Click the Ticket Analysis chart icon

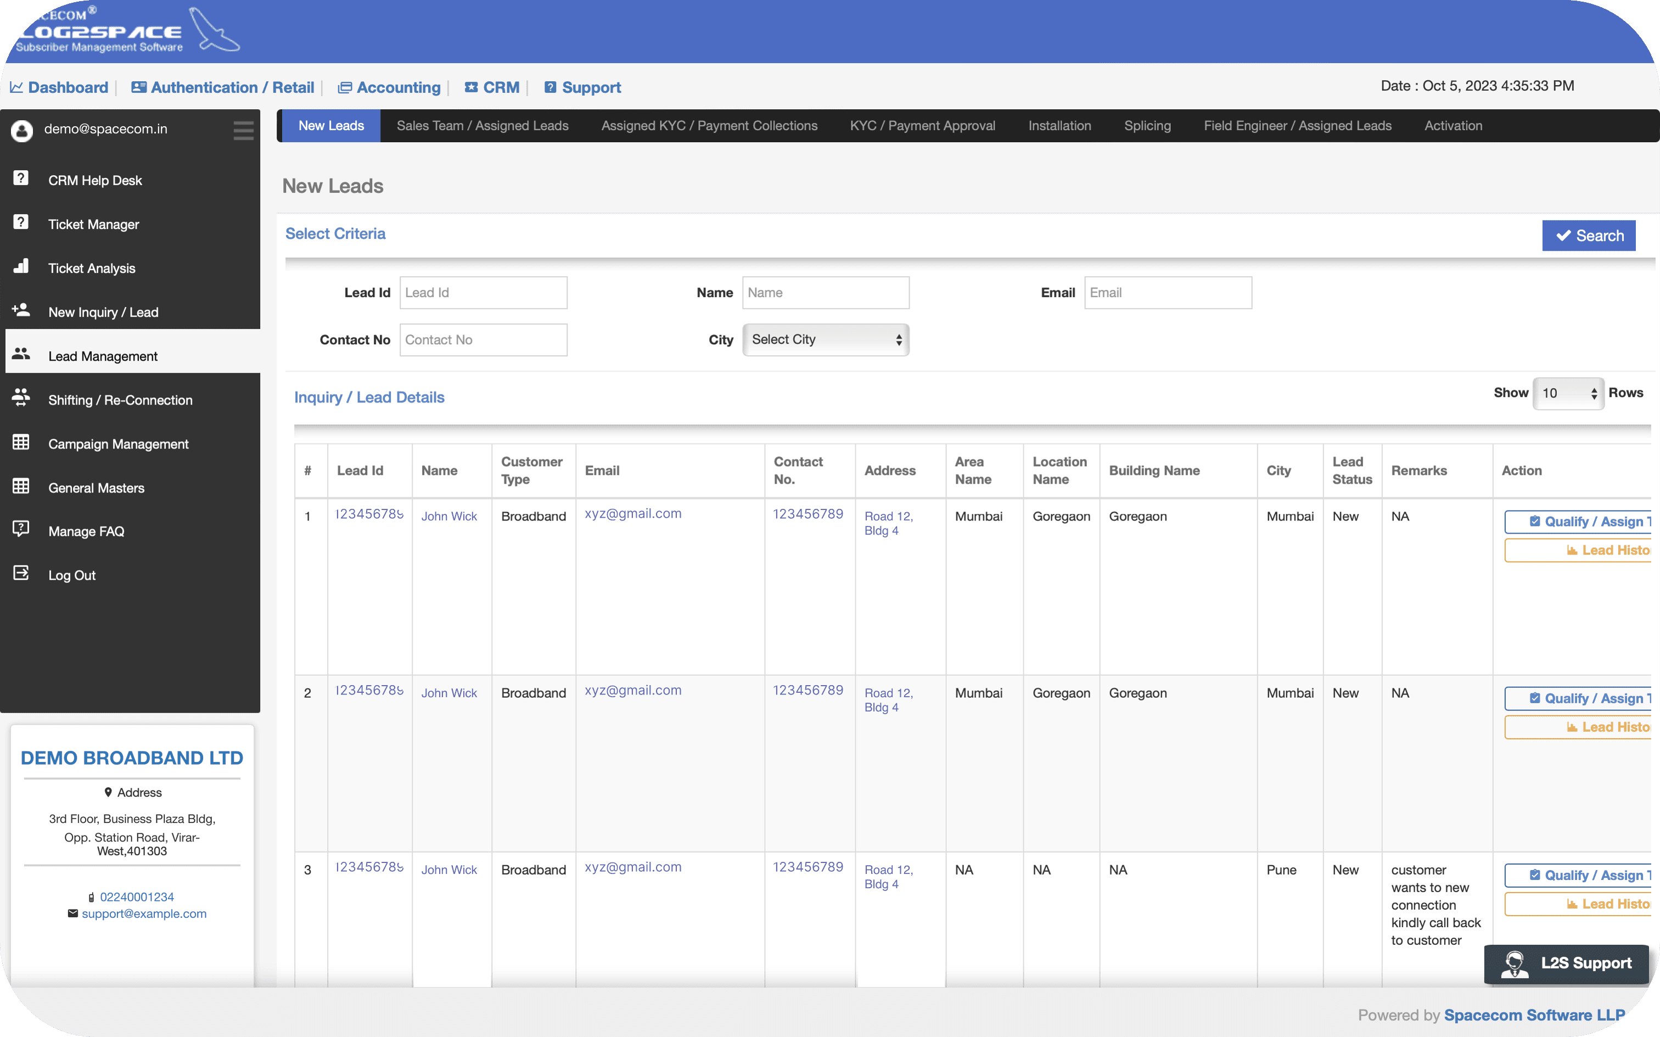(x=20, y=266)
